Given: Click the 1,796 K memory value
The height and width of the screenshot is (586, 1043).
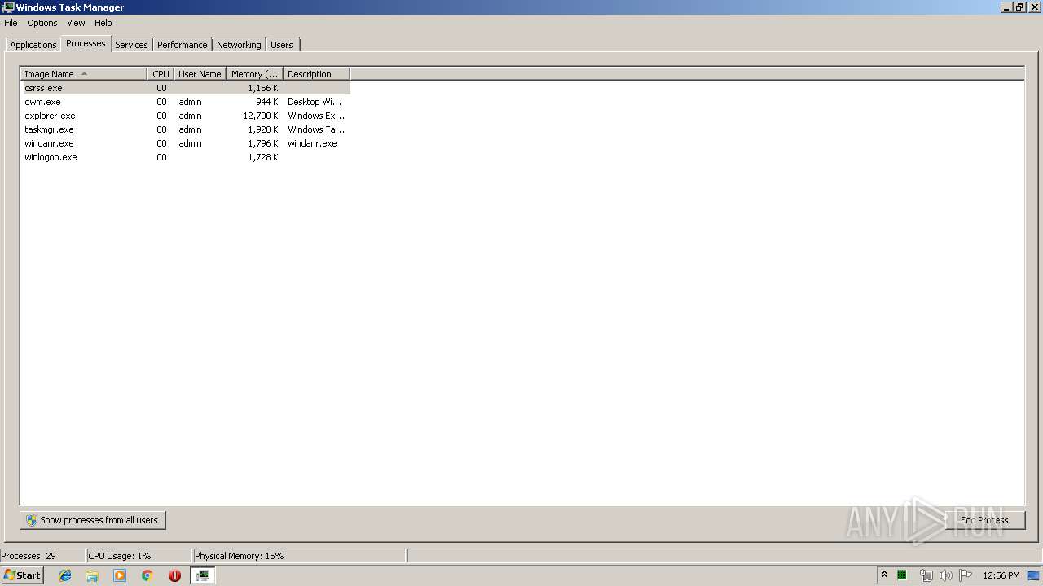Looking at the screenshot, I should click(263, 143).
